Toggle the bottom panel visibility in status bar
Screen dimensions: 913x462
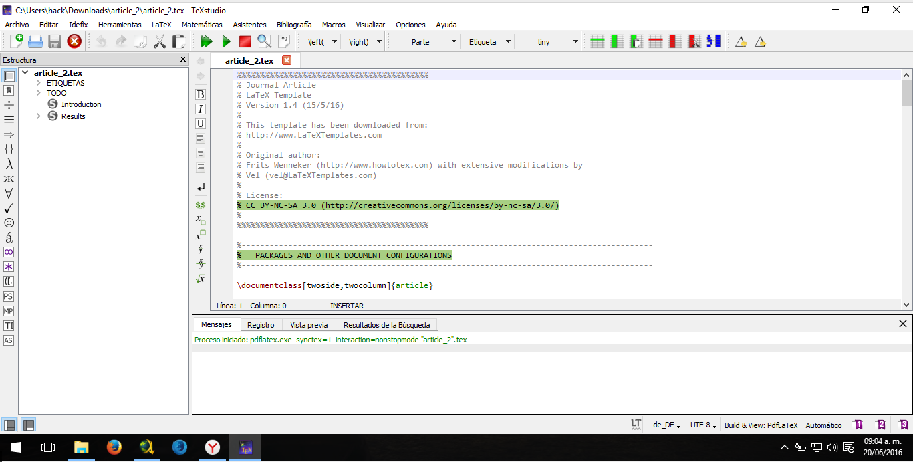point(29,425)
